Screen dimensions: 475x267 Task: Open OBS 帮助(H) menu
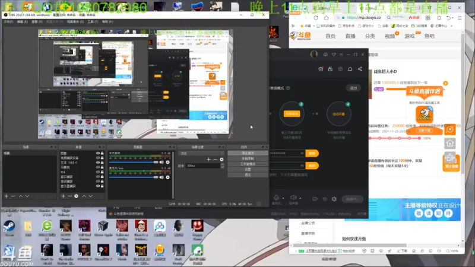tap(107, 22)
